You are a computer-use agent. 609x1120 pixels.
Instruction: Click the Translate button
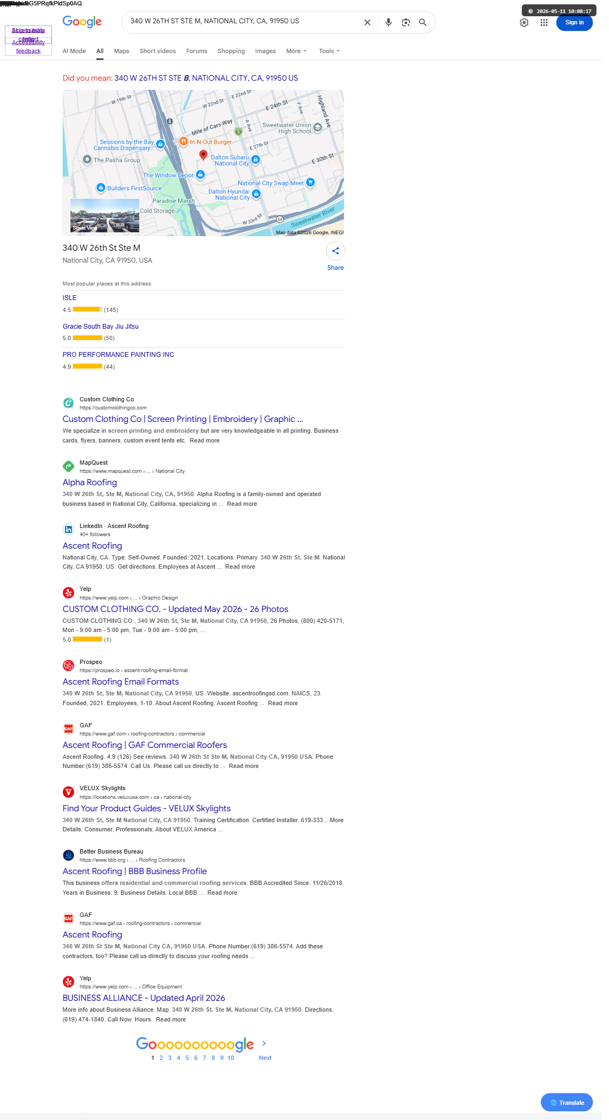pos(567,1102)
